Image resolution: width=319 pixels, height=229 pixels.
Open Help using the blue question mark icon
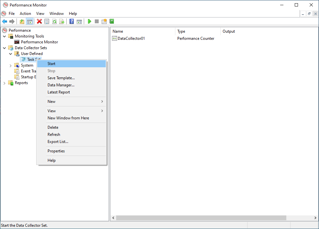[x=71, y=21]
